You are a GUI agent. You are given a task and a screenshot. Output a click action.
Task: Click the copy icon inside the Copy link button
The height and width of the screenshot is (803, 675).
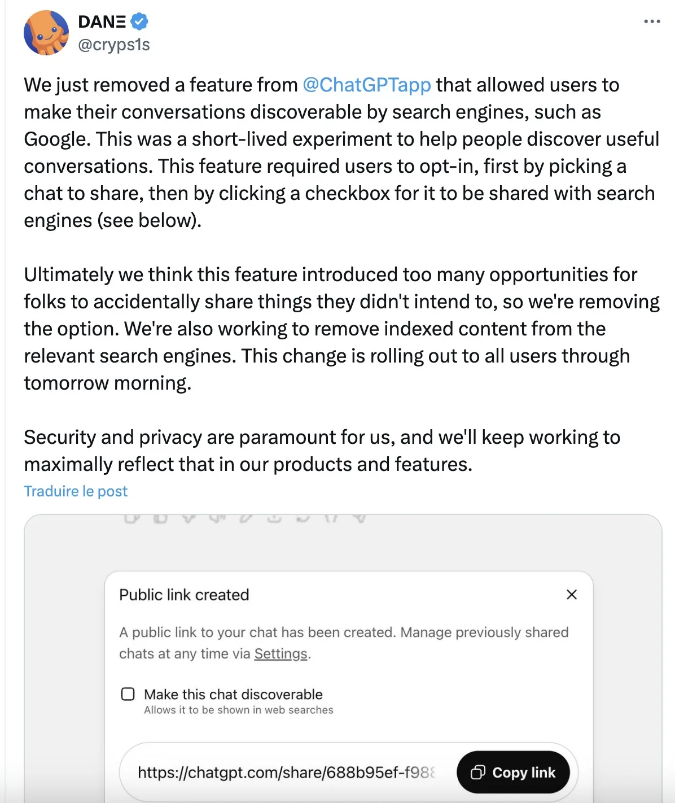coord(478,773)
